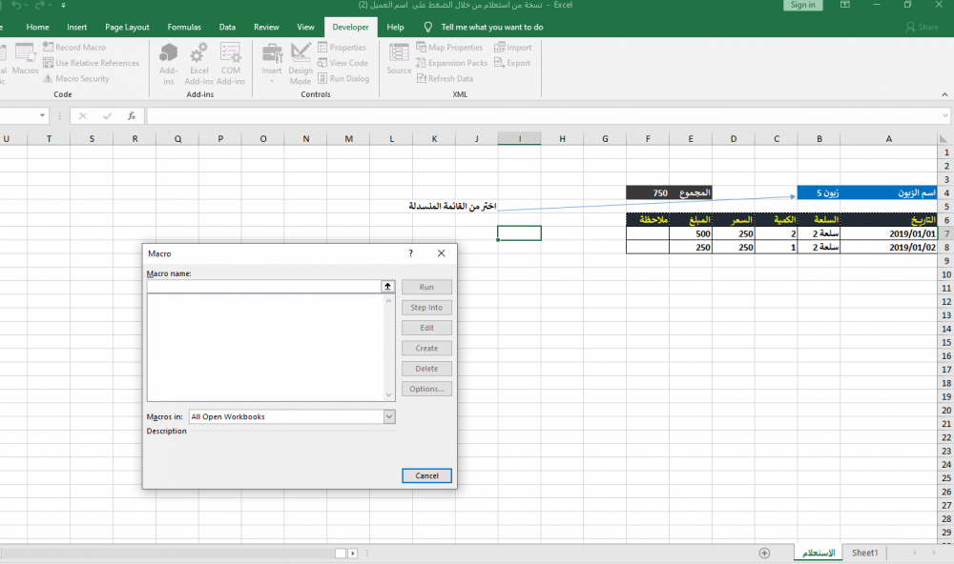Open control Properties
The image size is (954, 564).
pos(342,47)
